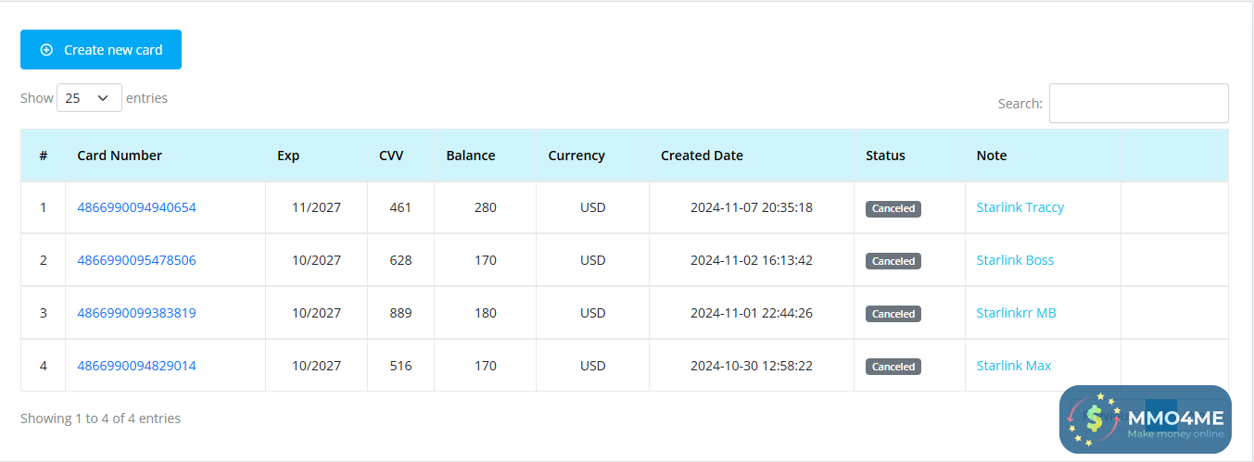Sort by the Exp column header
Image resolution: width=1254 pixels, height=462 pixels.
(288, 156)
